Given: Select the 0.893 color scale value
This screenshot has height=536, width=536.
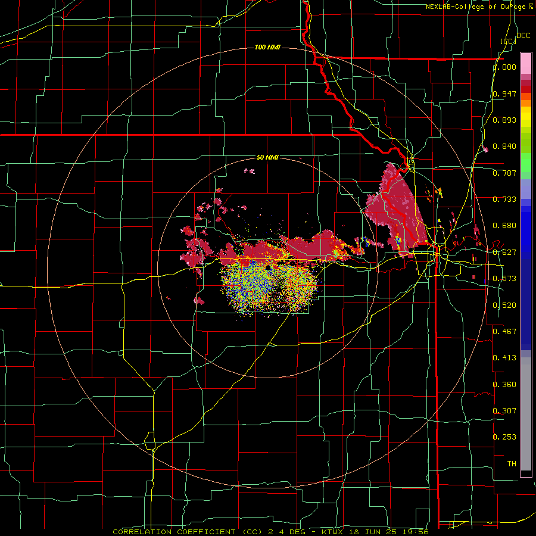Looking at the screenshot, I should [x=504, y=120].
